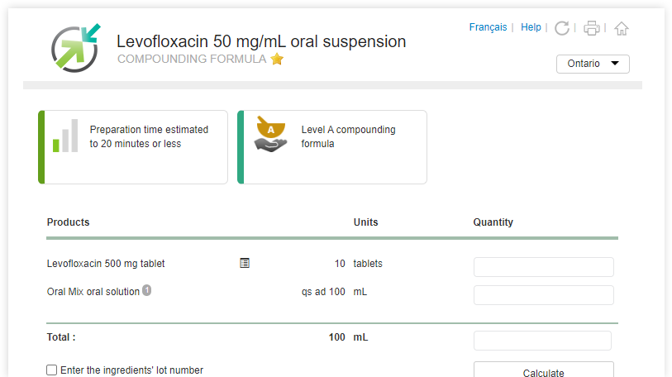Image resolution: width=672 pixels, height=377 pixels.
Task: Click the Levofloxacin tablet quantity field
Action: [543, 266]
